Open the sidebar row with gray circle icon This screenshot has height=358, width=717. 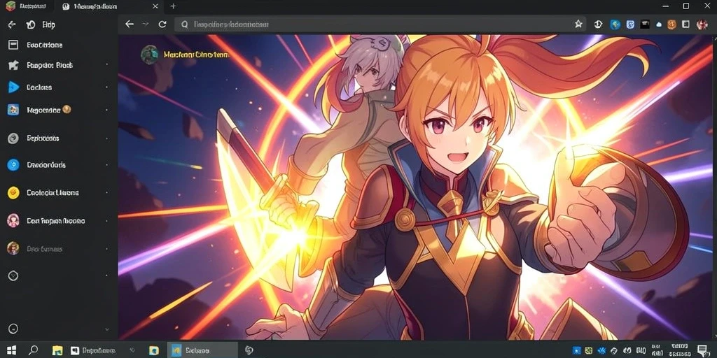tap(57, 138)
